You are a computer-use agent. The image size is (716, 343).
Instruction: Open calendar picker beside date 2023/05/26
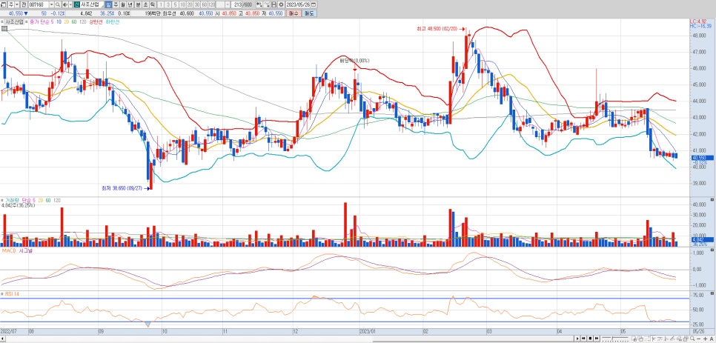[314, 4]
